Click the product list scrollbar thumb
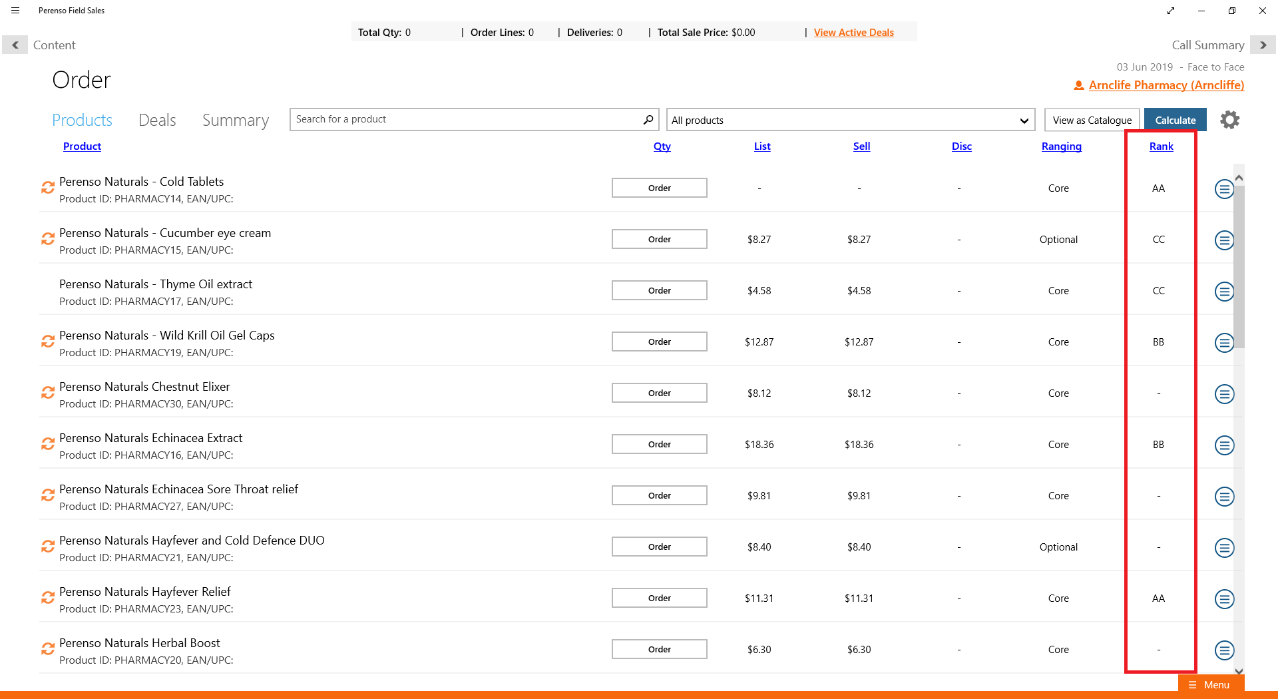Viewport: 1278px width, 699px height. pyautogui.click(x=1239, y=266)
